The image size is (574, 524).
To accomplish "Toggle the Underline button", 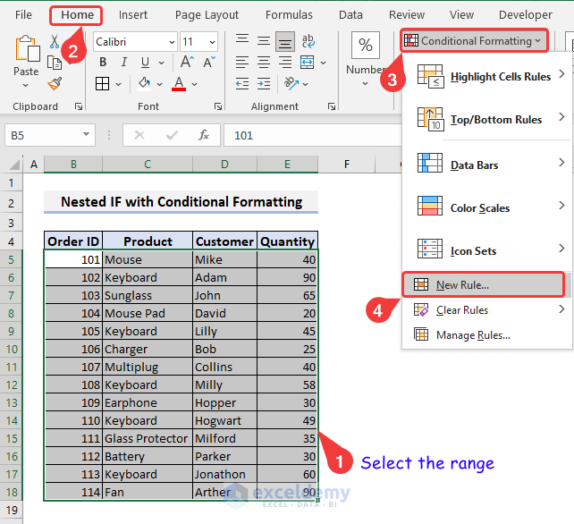I will [144, 62].
